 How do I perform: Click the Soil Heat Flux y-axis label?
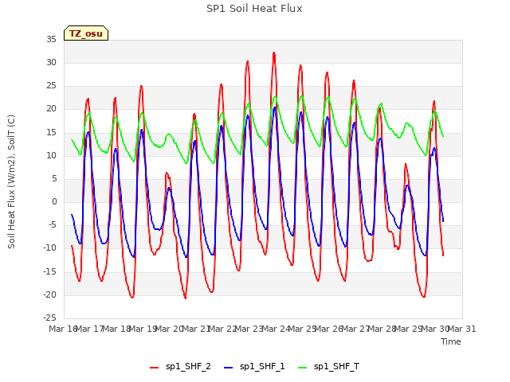[11, 181]
